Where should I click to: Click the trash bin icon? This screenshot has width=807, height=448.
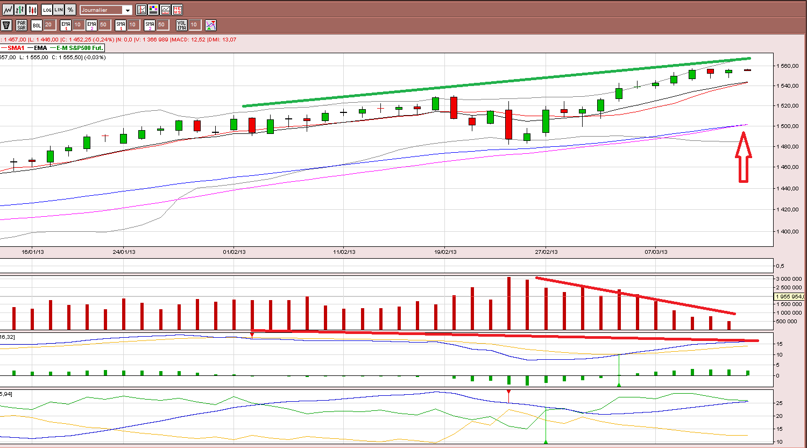(x=6, y=25)
